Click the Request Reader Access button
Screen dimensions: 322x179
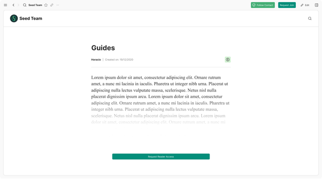[x=161, y=156]
